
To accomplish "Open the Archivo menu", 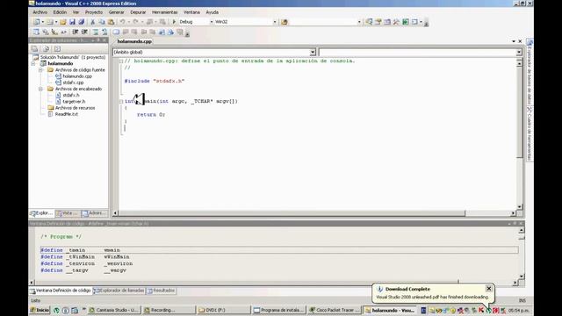I will 40,12.
